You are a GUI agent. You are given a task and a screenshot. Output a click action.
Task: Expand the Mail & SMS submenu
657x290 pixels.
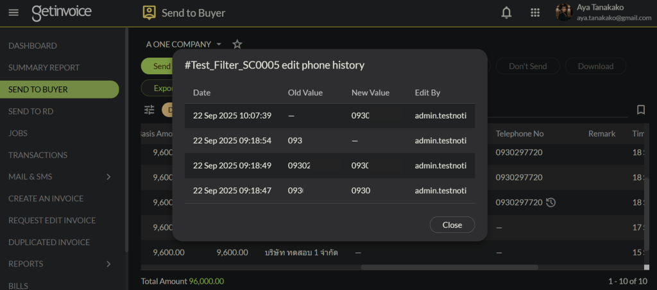108,177
